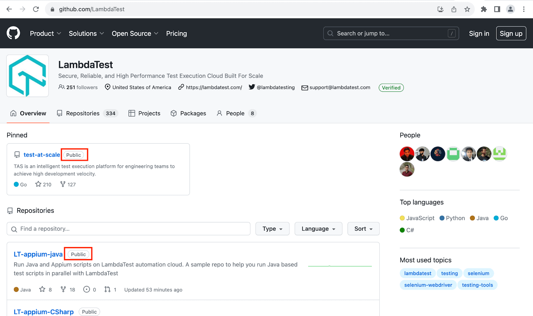Open the Sort dropdown

click(363, 229)
